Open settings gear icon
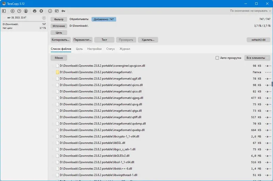The width and height of the screenshot is (273, 181). point(41,11)
